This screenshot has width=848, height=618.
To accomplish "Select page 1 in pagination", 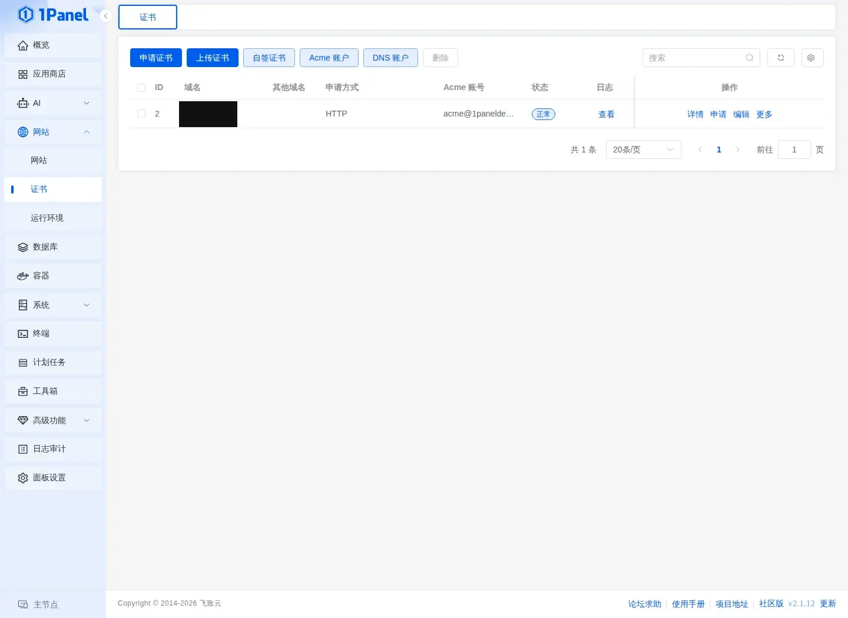I will click(719, 149).
